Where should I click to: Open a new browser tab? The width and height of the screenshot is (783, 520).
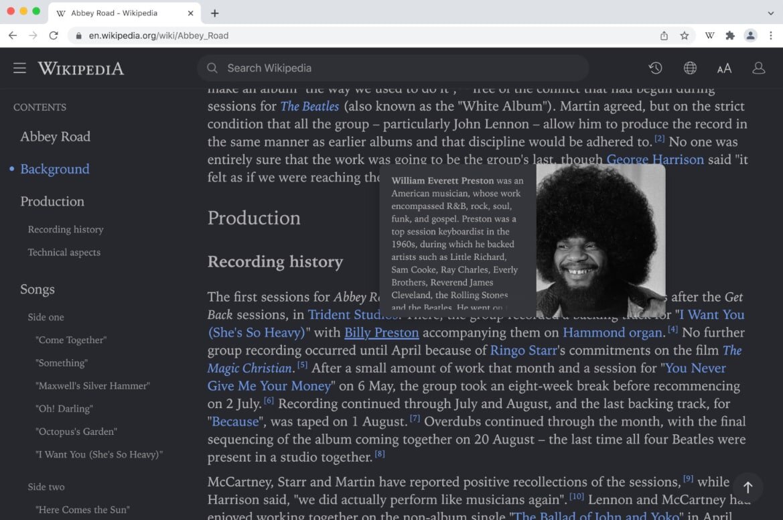coord(215,13)
